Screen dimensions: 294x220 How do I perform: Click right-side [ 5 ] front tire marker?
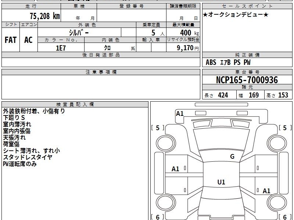pyautogui.click(x=285, y=128)
